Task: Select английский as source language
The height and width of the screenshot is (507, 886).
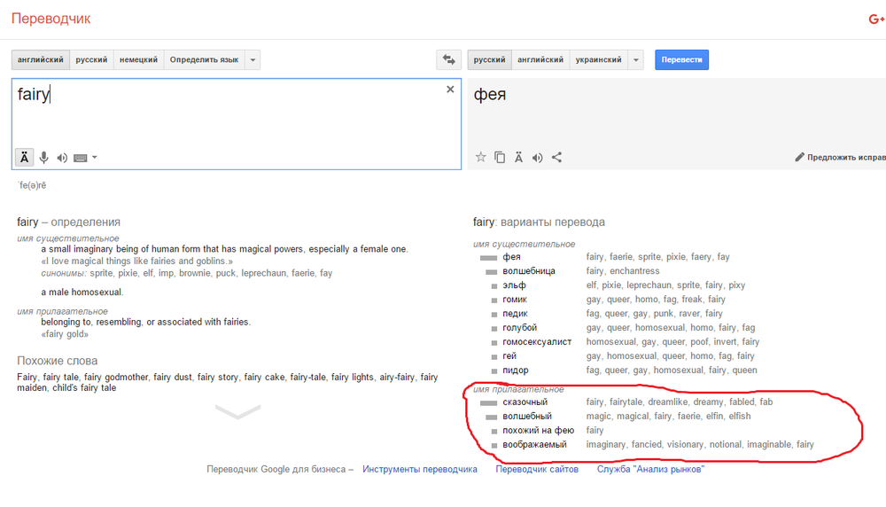Action: 41,59
